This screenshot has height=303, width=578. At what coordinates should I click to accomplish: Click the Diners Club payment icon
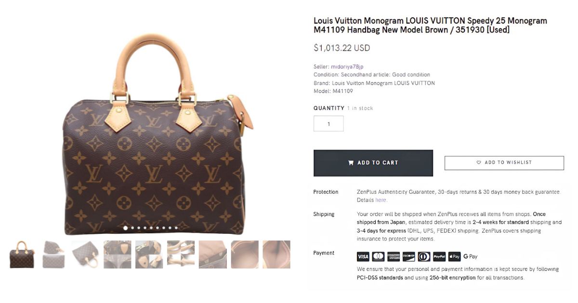[424, 256]
